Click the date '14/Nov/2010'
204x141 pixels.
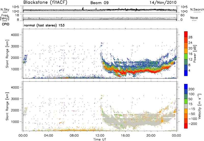[163, 3]
